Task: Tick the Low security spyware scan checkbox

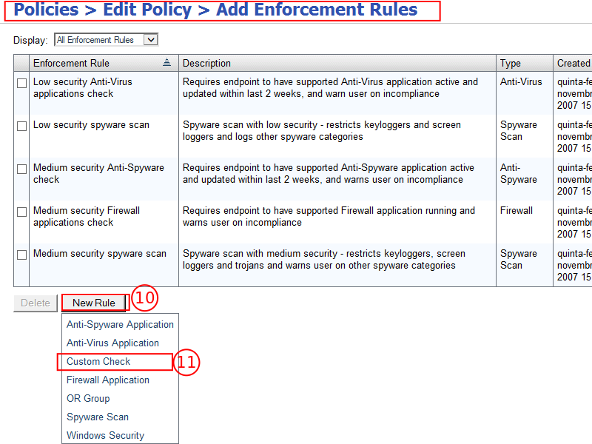Action: click(x=22, y=126)
